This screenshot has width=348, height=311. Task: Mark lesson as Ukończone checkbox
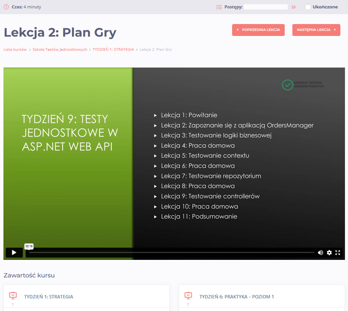(308, 7)
